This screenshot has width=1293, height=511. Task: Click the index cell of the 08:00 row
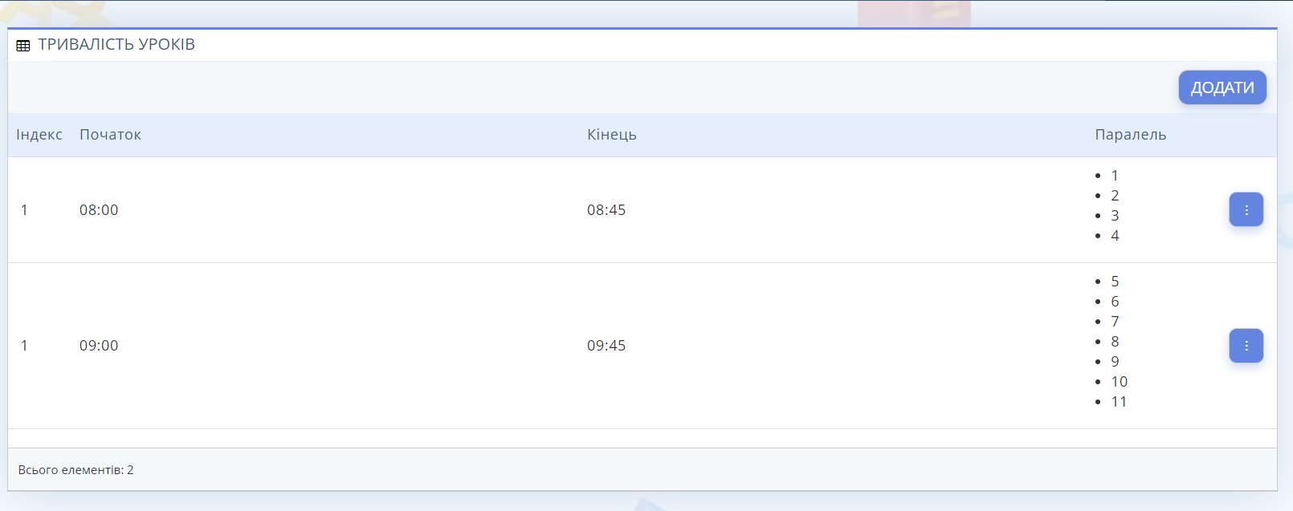[24, 210]
